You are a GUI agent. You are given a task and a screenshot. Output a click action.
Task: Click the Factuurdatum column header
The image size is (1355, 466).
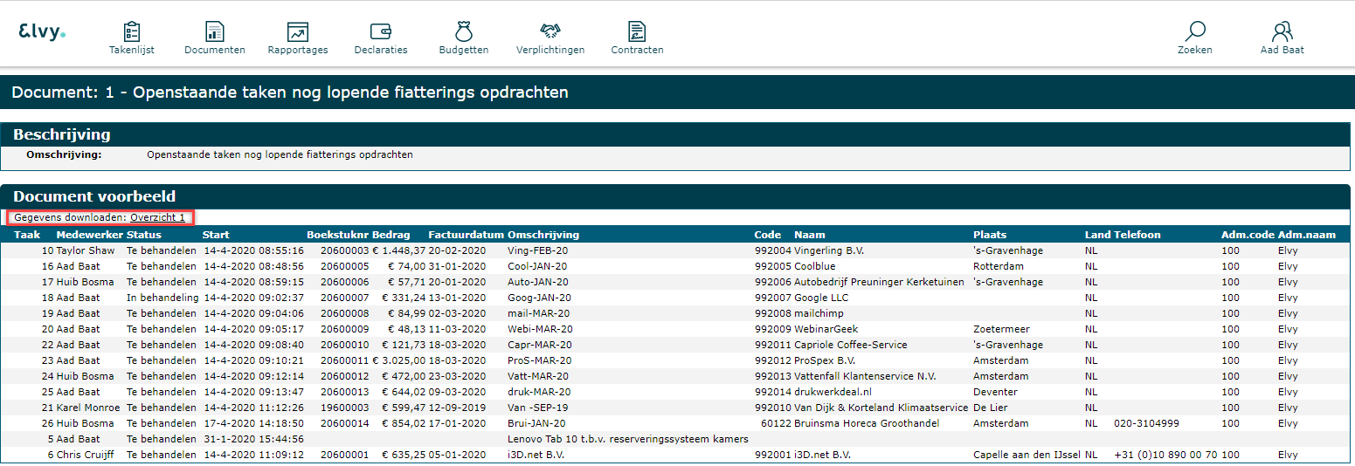pyautogui.click(x=466, y=235)
